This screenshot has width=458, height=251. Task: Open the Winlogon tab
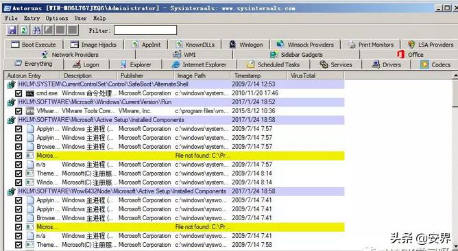click(x=245, y=45)
